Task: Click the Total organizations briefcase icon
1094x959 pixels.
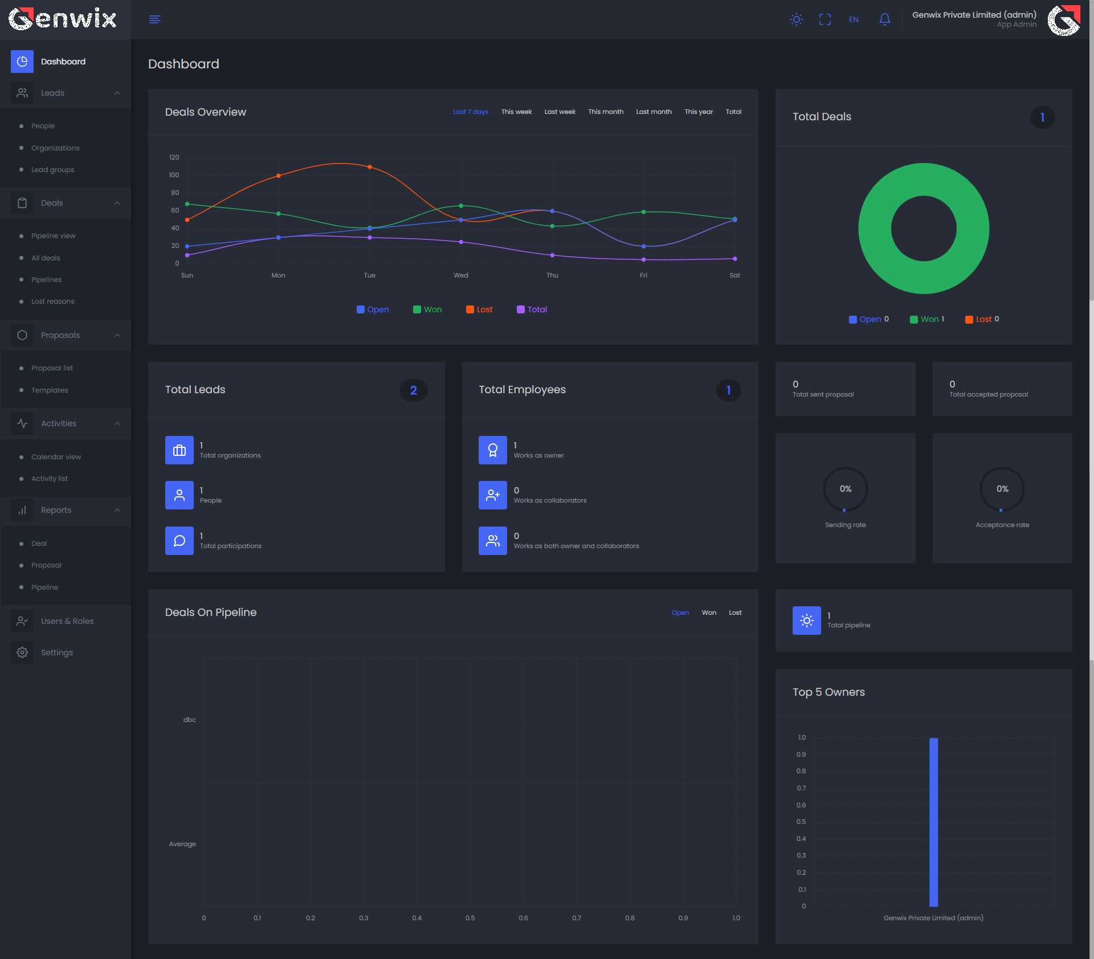Action: pos(179,450)
